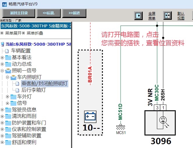Expand the 基本看法 folder
The image size is (193, 148).
2,58
